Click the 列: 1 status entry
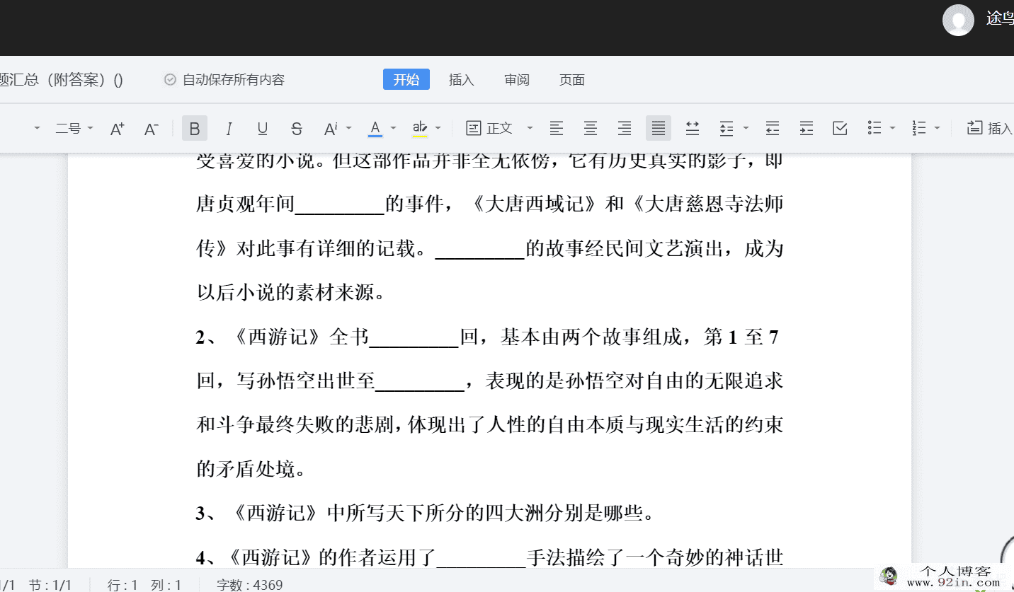The height and width of the screenshot is (592, 1014). click(166, 585)
